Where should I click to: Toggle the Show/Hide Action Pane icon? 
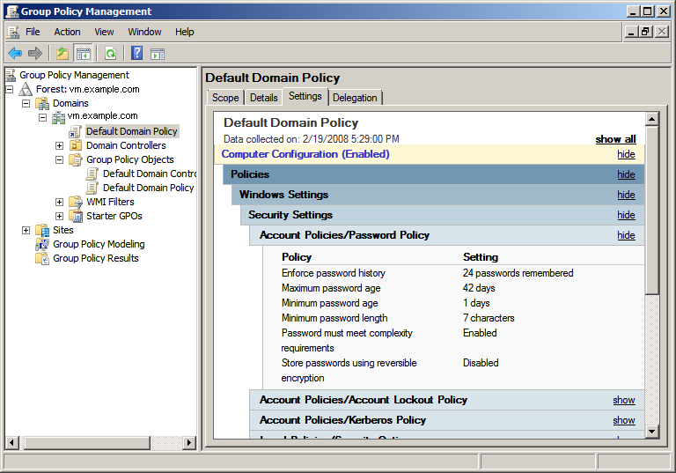(x=158, y=54)
